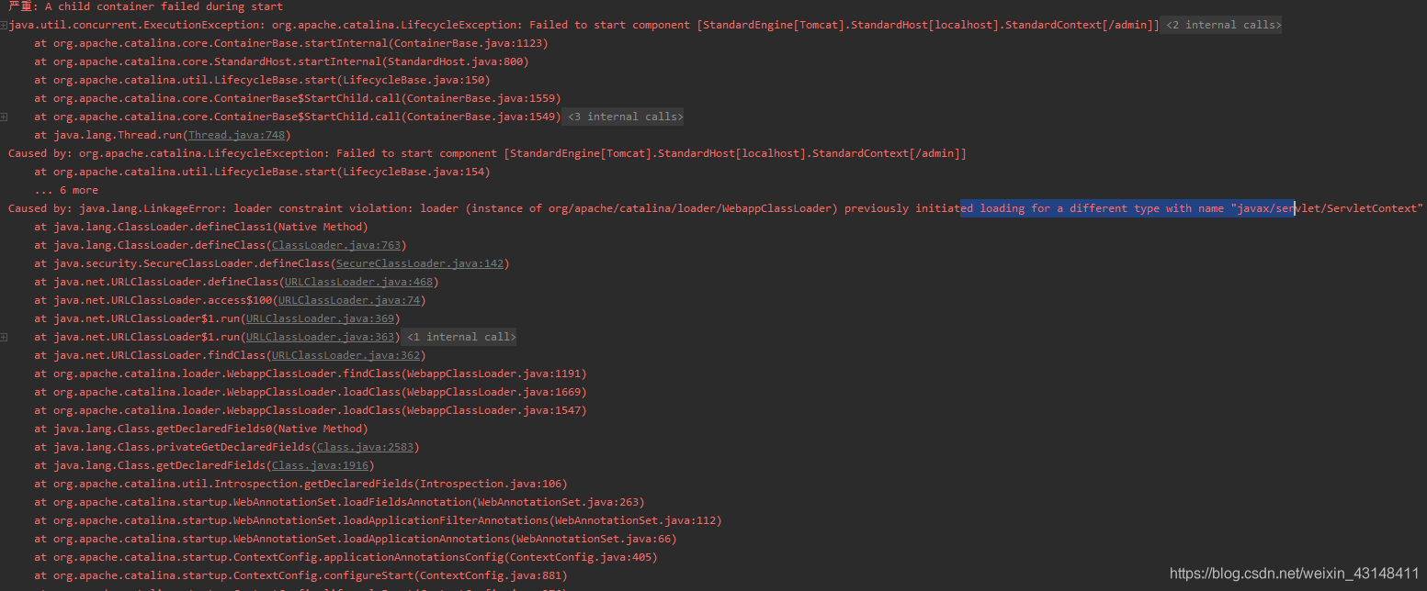Click the ContextConfig.configureStart(ContextConfig.java:881) line
This screenshot has height=591, width=1427.
(x=300, y=575)
